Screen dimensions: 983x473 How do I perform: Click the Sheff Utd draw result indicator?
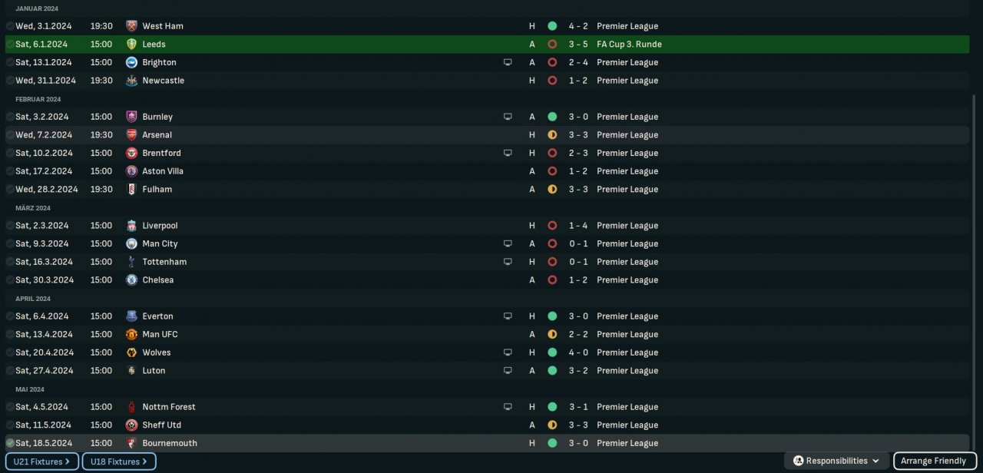click(551, 425)
